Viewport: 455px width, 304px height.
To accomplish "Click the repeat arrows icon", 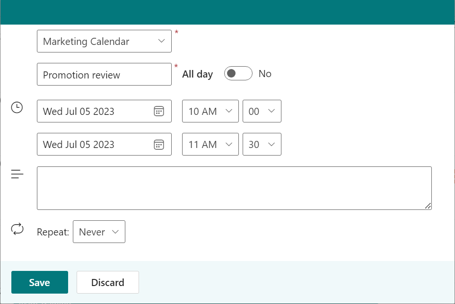I will pyautogui.click(x=17, y=229).
